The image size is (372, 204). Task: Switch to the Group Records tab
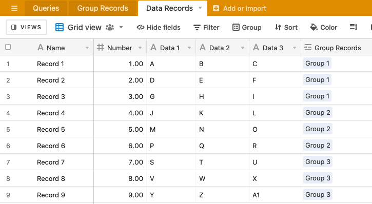point(103,8)
